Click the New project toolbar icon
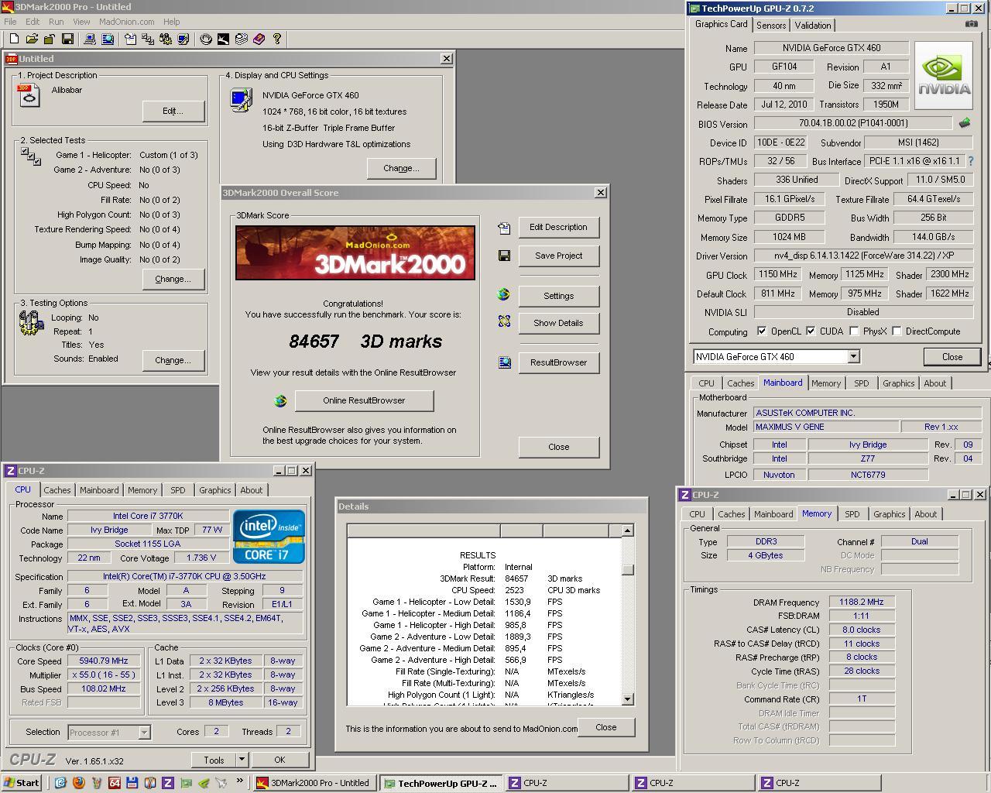 [14, 39]
